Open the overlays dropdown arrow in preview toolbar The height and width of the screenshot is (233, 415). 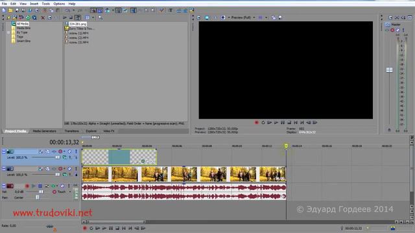click(x=267, y=17)
